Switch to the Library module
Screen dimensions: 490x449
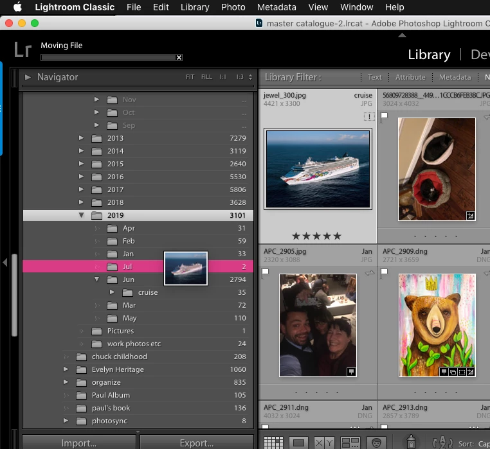[429, 55]
